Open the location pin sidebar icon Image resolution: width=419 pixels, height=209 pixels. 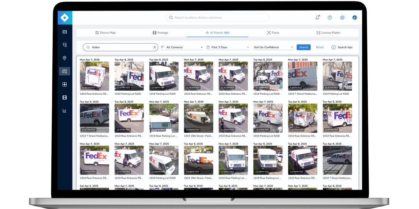pyautogui.click(x=65, y=58)
